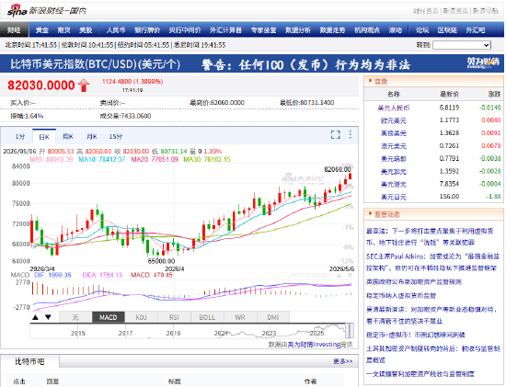The width and height of the screenshot is (506, 387).
Task: Open 数据走势 navigation item
Action: (x=332, y=30)
